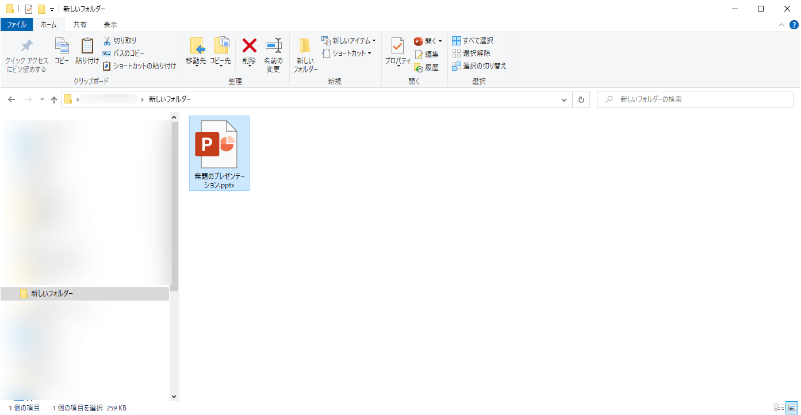Cut with the scissors 切り取り icon

click(x=120, y=41)
